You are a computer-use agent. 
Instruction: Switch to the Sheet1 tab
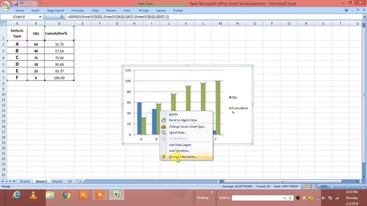point(25,181)
